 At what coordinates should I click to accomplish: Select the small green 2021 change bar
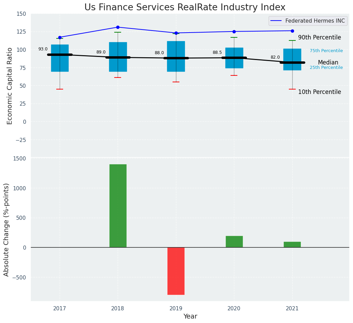292,244
